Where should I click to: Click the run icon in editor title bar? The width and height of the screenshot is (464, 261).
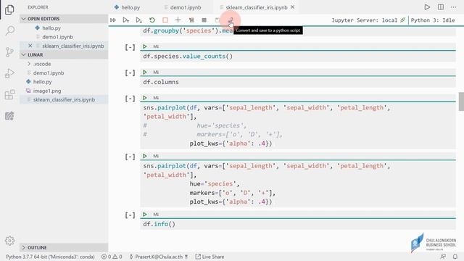tap(427, 7)
